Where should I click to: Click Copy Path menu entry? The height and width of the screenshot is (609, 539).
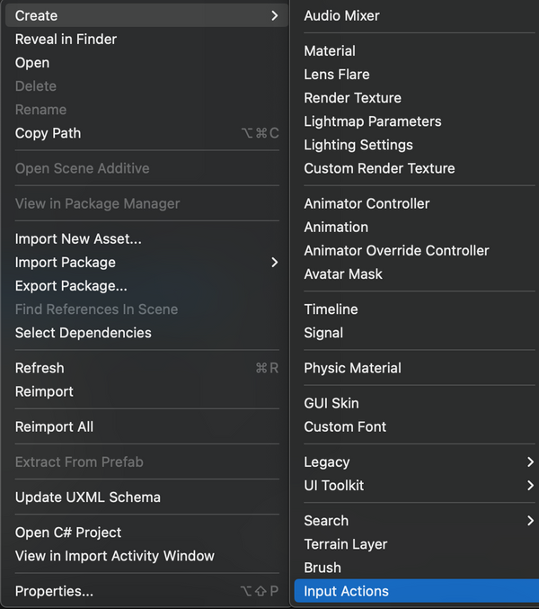(48, 133)
